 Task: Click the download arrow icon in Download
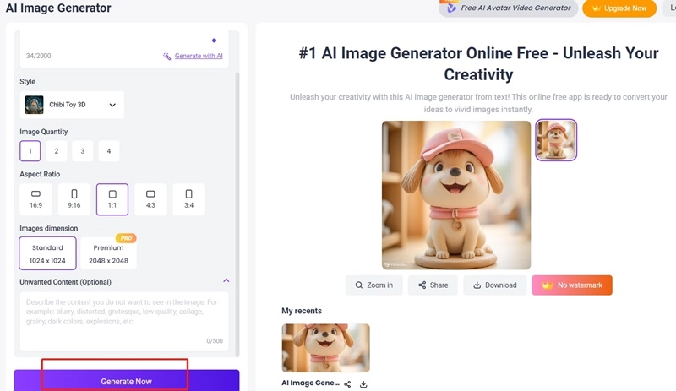point(477,285)
